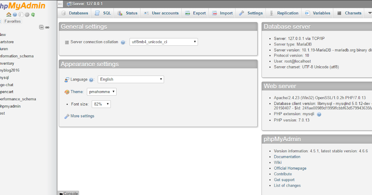Open the Official Homepage link
This screenshot has height=195, width=372.
(290, 168)
